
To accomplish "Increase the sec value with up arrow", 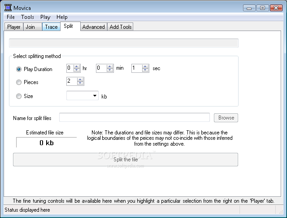I will click(x=145, y=67).
